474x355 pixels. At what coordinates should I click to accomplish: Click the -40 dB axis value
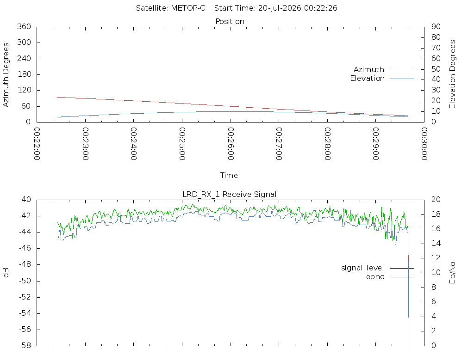pyautogui.click(x=25, y=200)
